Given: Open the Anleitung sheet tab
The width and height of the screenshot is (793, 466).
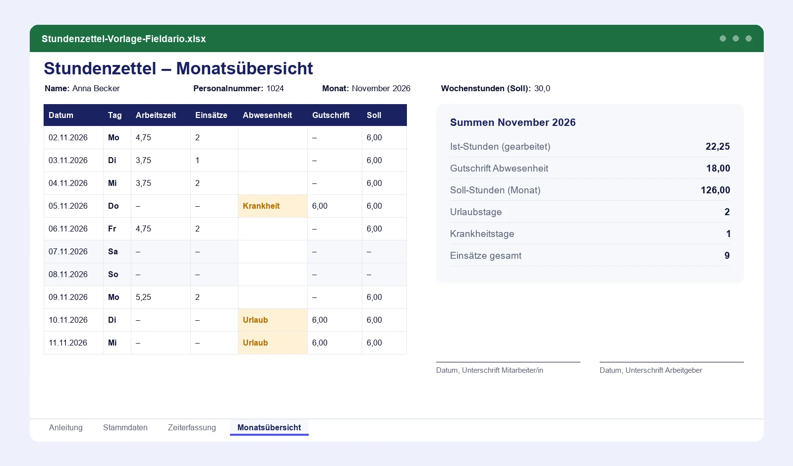Looking at the screenshot, I should point(66,427).
